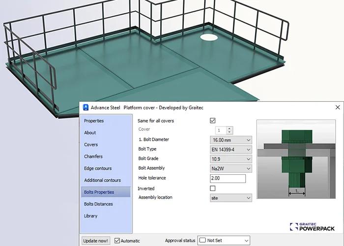Screen dimensions: 344x246
Task: Click the Update now! button
Action: 96,241
